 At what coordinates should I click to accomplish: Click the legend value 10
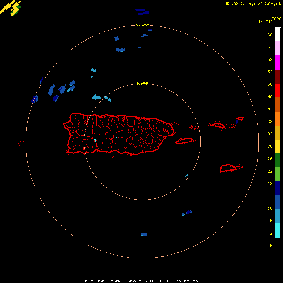[x=270, y=208]
